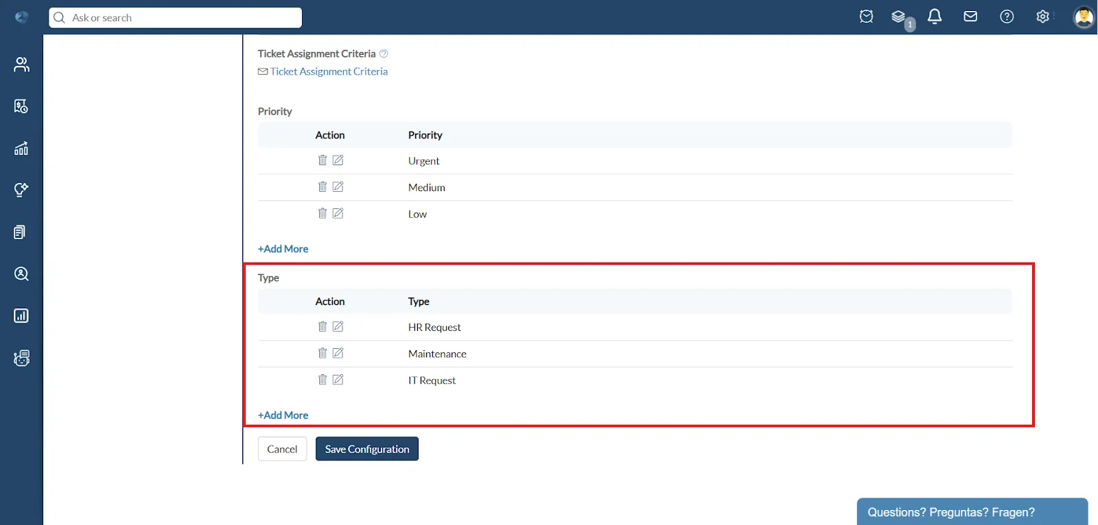The height and width of the screenshot is (525, 1098).
Task: Open the help question mark icon
Action: coord(1007,16)
